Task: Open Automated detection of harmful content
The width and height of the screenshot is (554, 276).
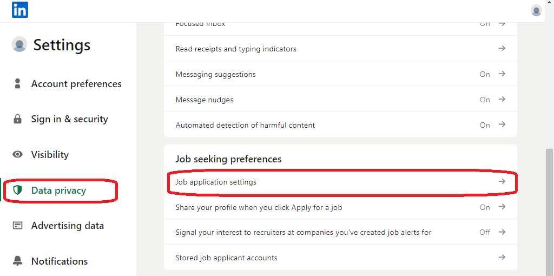Action: 341,125
